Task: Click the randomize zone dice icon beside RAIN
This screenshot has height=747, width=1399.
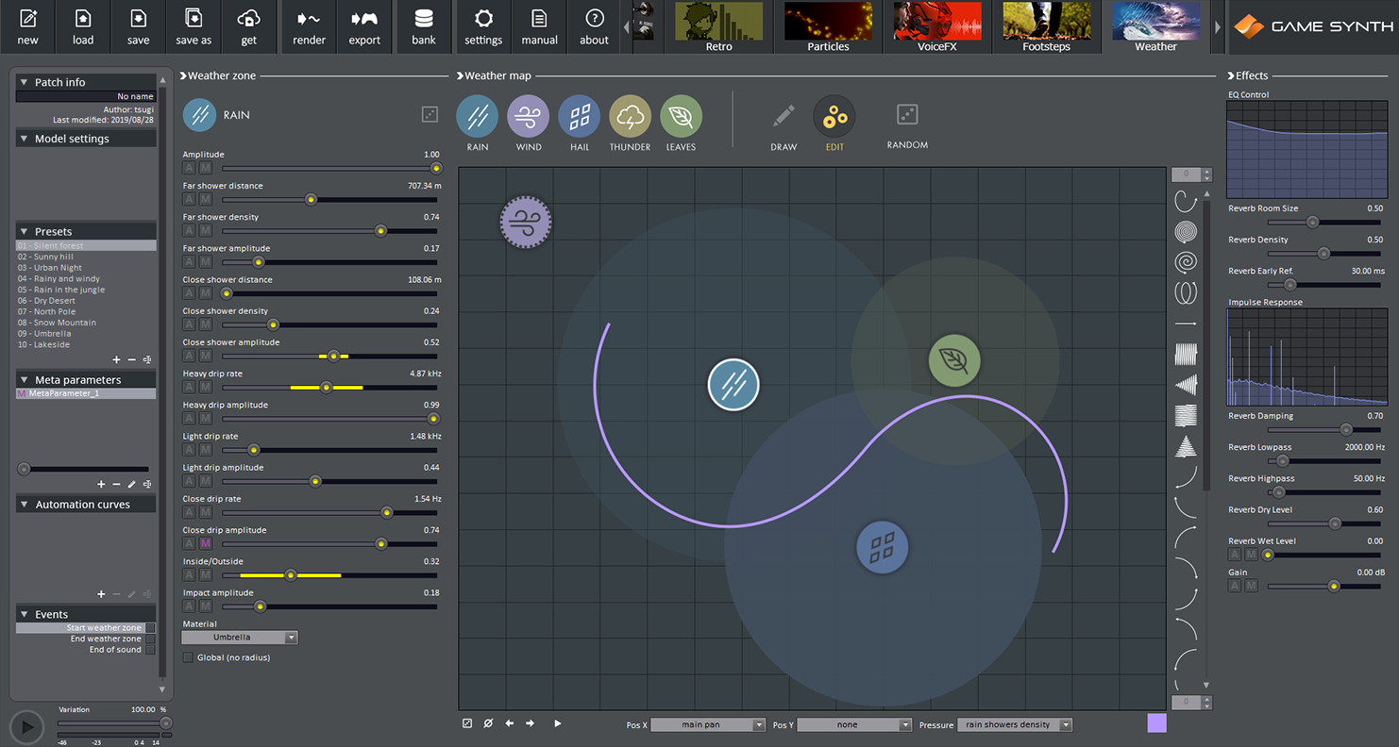Action: pyautogui.click(x=430, y=114)
